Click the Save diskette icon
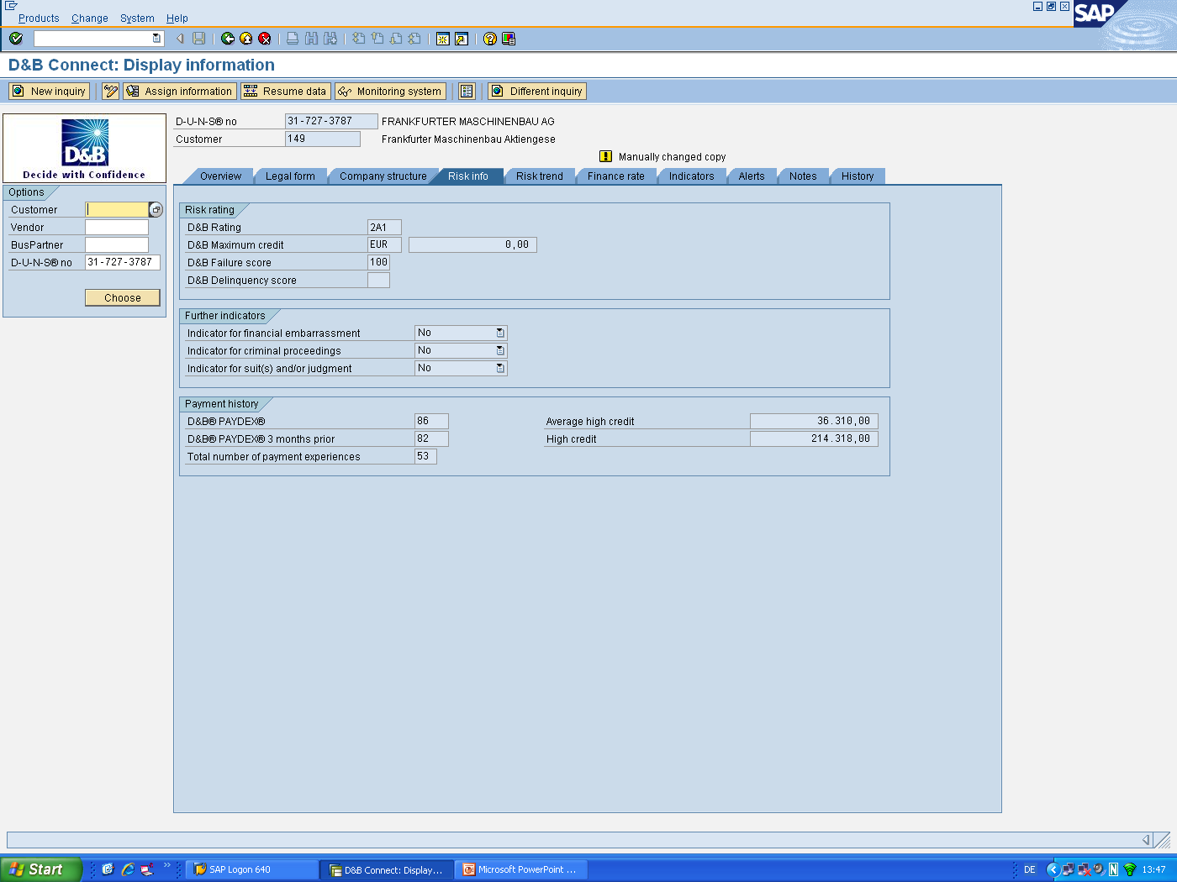The image size is (1177, 882). 199,39
